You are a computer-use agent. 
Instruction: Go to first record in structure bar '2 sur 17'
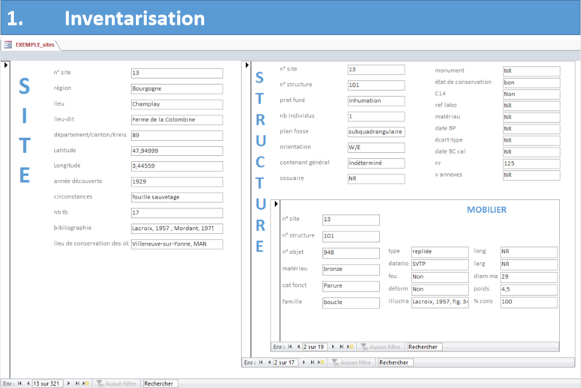click(261, 363)
